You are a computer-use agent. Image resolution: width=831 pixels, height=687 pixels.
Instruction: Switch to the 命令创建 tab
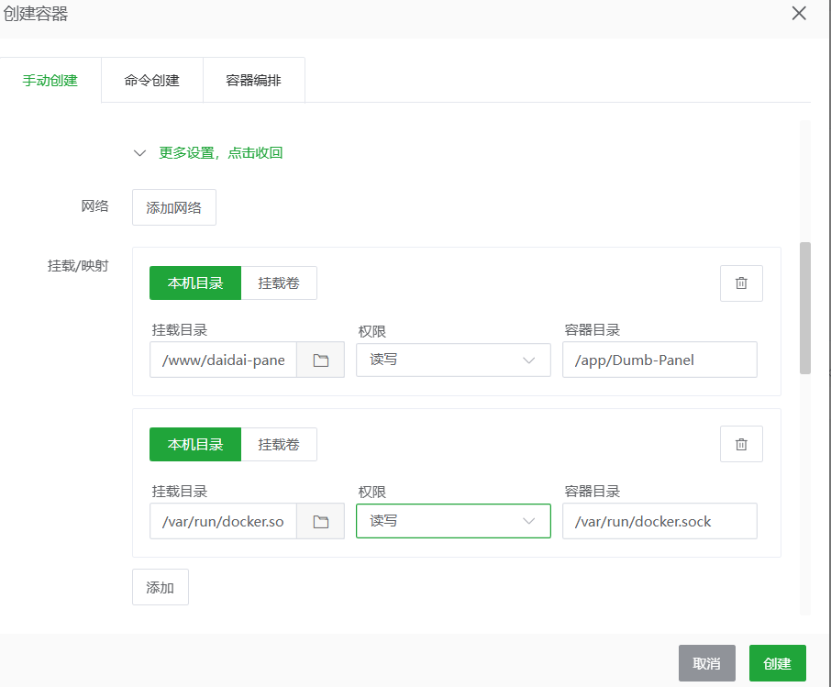coord(151,81)
